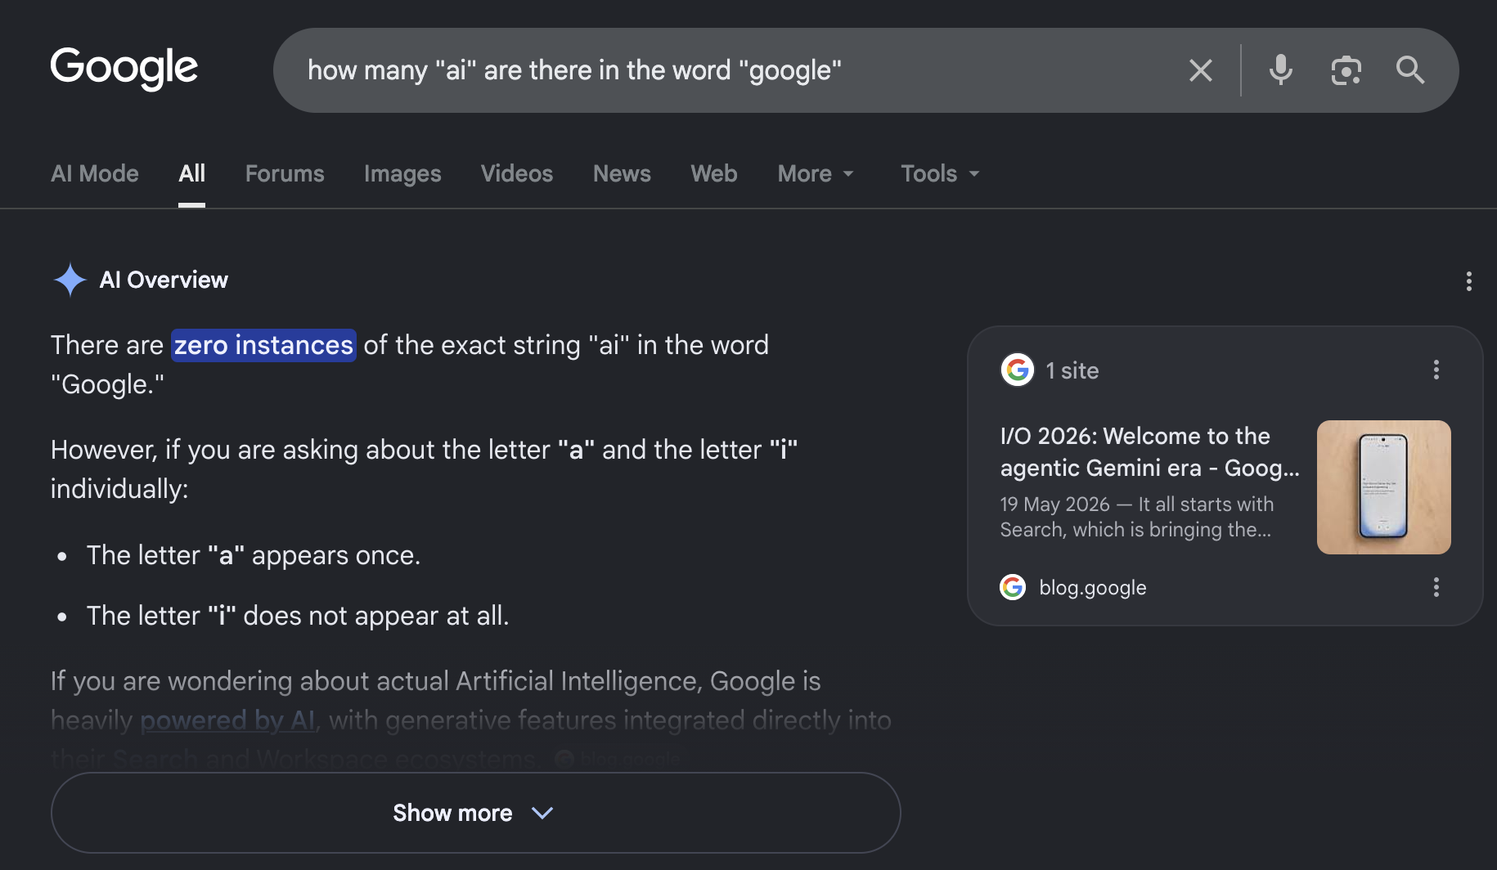The image size is (1497, 870).
Task: Open the Tools dropdown
Action: click(940, 173)
